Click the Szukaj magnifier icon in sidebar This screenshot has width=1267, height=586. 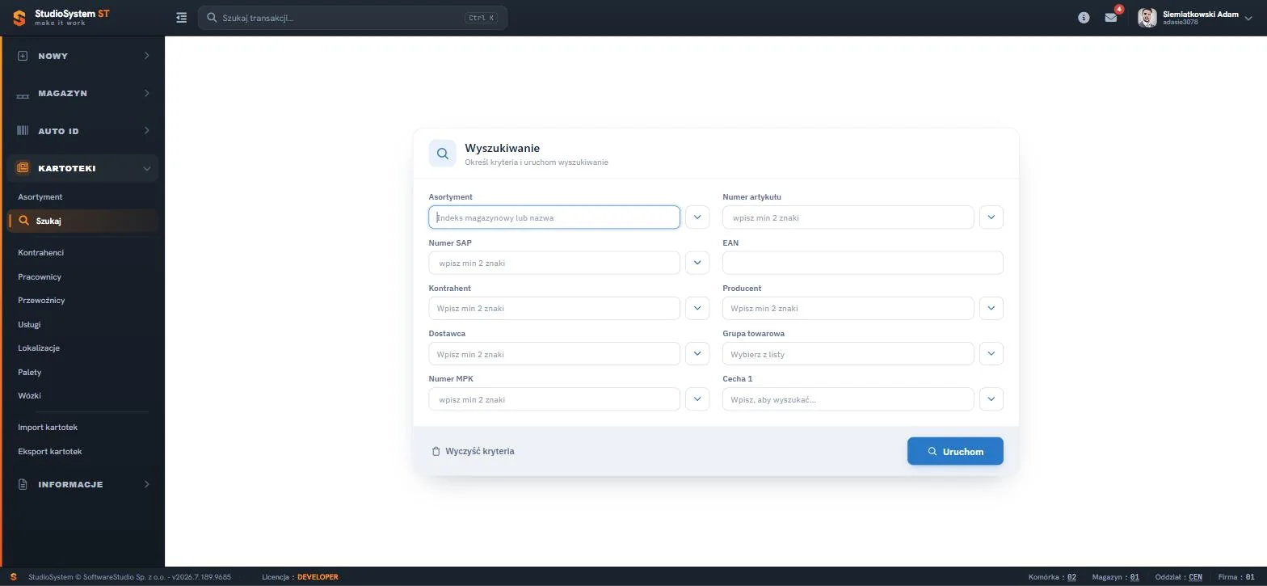click(24, 221)
